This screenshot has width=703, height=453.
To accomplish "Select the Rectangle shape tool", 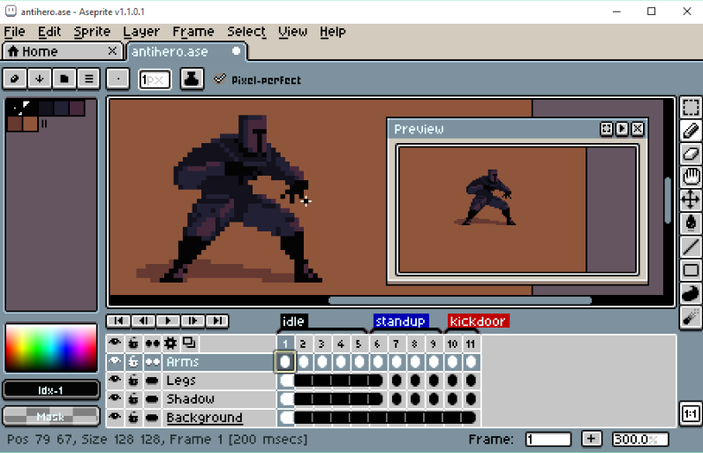I will point(691,270).
